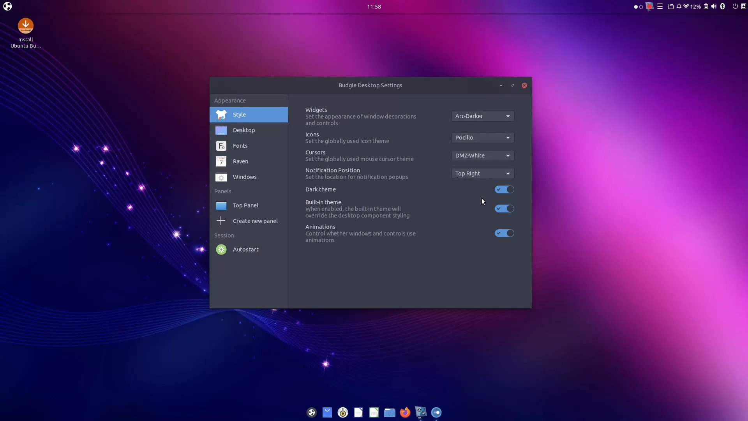Open the Icons theme dropdown showing Pocillo
Screen dimensions: 748x421
click(482, 138)
